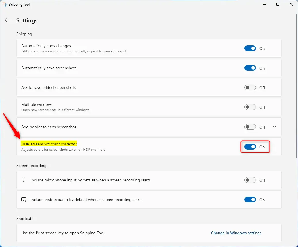Enable microphone input by default toggle
Viewport: 298px width, 247px height.
click(x=250, y=180)
